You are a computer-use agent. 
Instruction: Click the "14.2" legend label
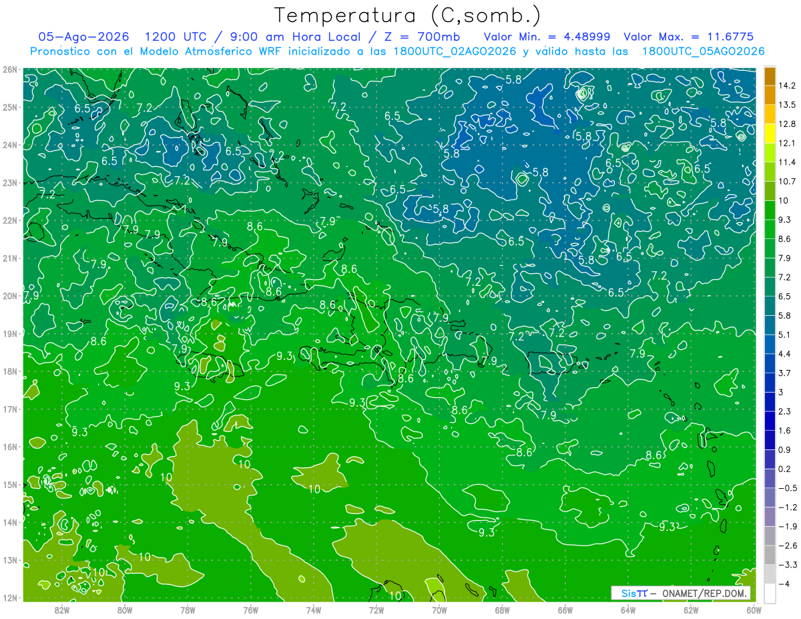[x=786, y=85]
